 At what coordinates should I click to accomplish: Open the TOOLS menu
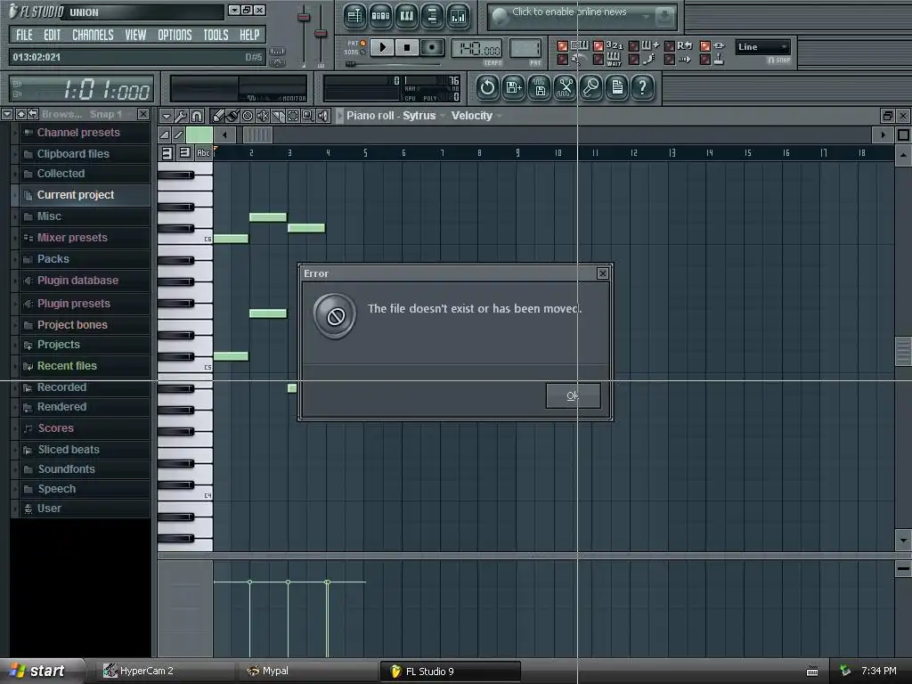[x=216, y=35]
